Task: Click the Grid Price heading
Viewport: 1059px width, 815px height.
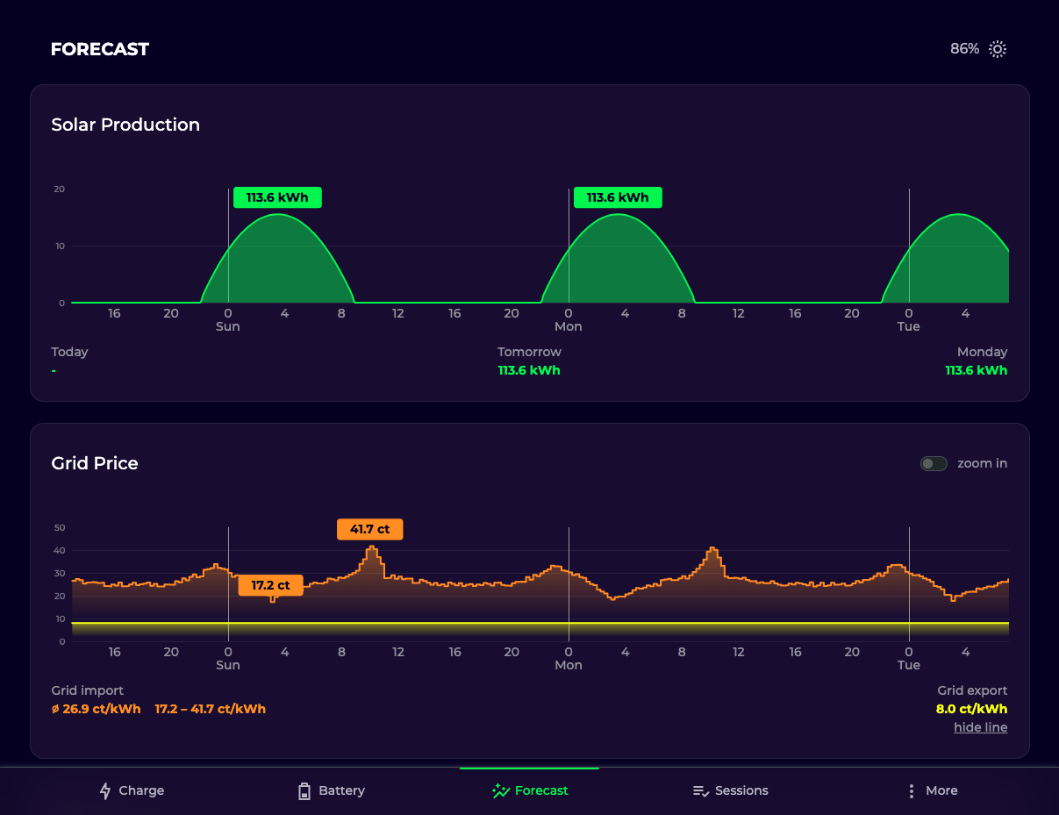Action: pyautogui.click(x=95, y=463)
